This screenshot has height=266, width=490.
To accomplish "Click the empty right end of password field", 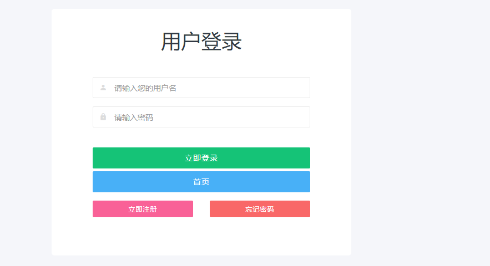I will coord(281,117).
